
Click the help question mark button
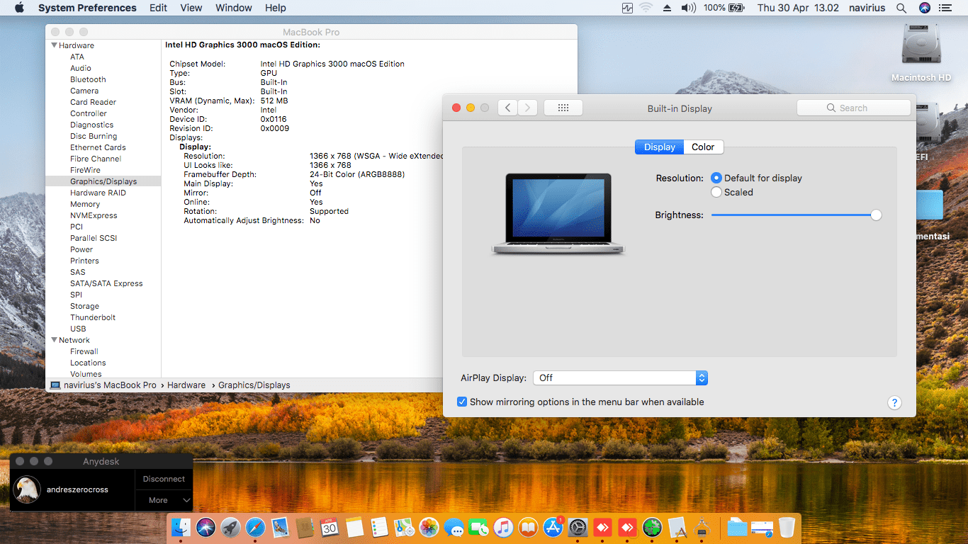click(894, 402)
